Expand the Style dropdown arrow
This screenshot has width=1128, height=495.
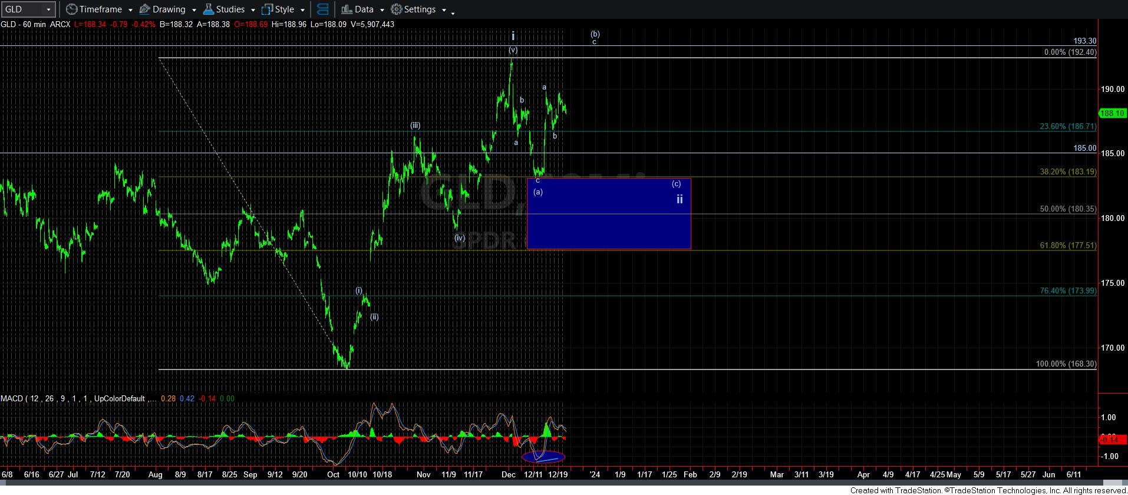click(x=302, y=10)
